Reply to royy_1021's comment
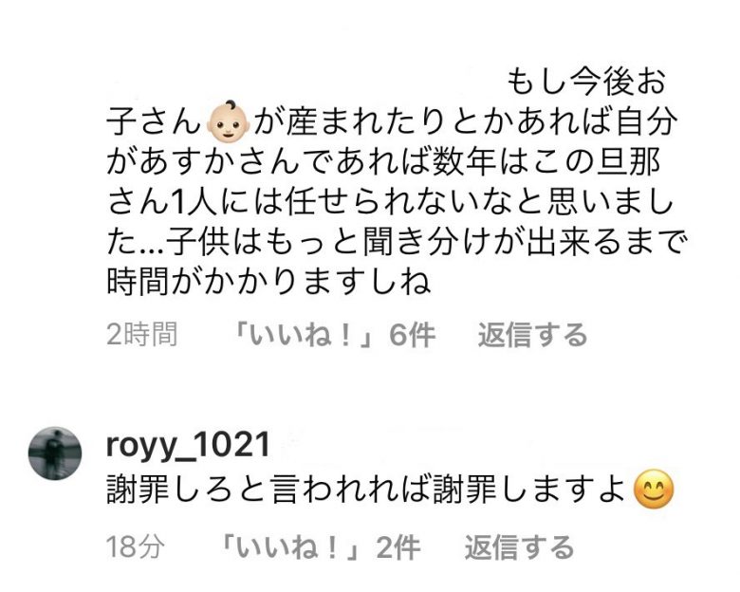This screenshot has height=592, width=740. pos(519,547)
